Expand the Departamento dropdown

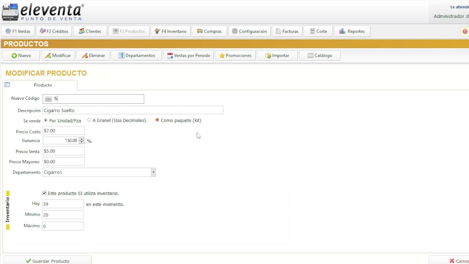tap(153, 172)
